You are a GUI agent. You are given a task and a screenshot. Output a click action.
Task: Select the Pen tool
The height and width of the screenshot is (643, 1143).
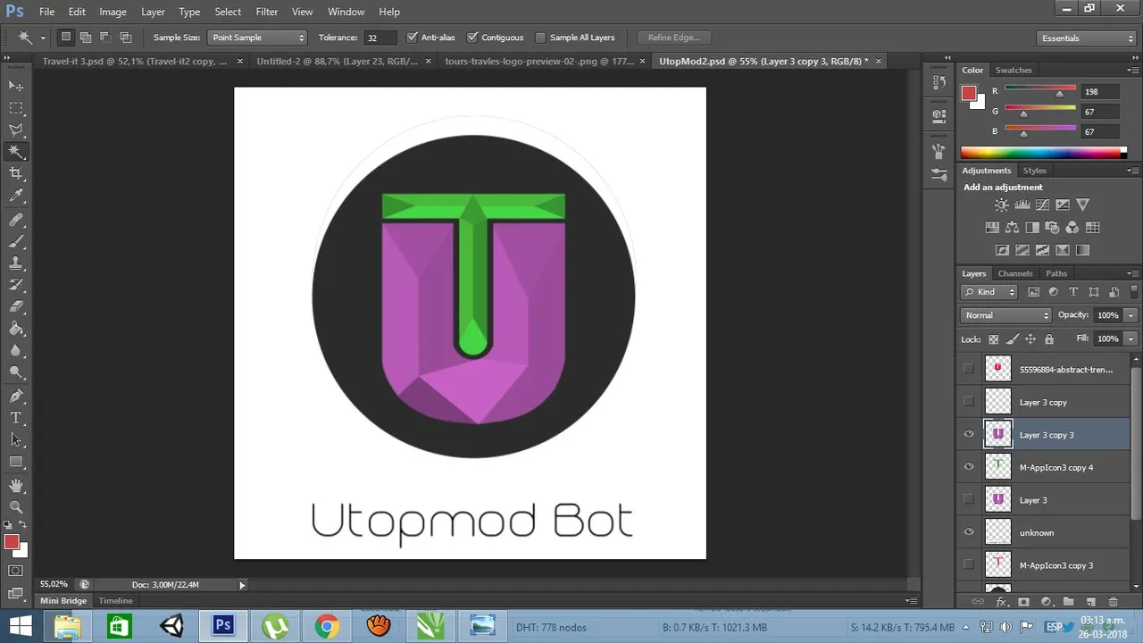pyautogui.click(x=16, y=397)
